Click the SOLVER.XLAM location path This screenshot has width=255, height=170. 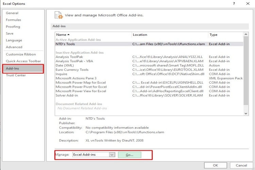tap(168, 96)
